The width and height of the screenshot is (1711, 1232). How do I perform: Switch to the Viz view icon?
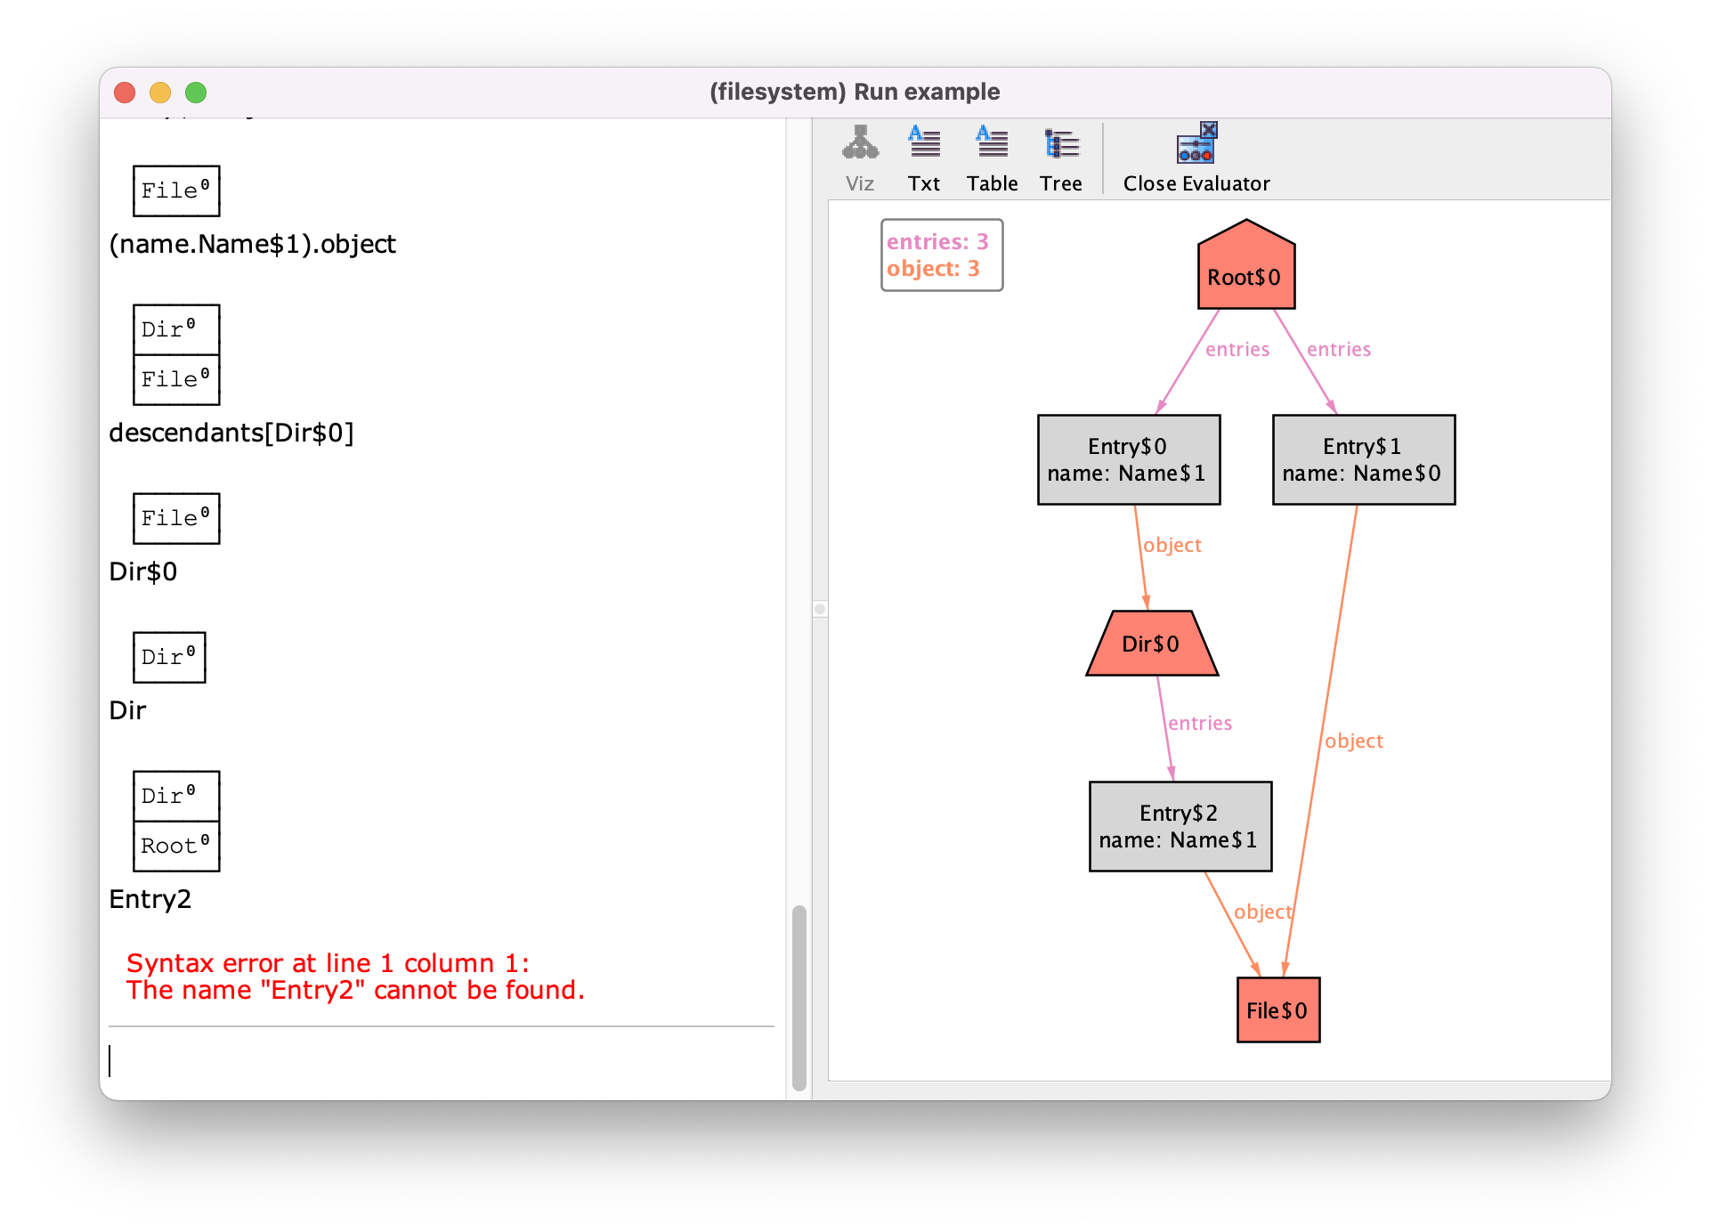(x=860, y=144)
